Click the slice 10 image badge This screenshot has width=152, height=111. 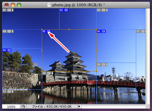[49, 73]
